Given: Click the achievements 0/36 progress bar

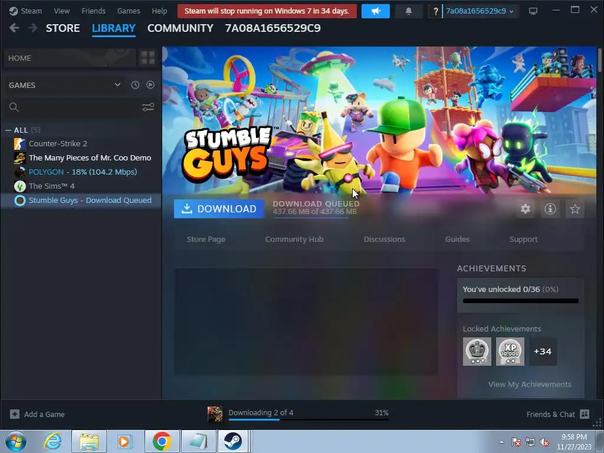Looking at the screenshot, I should pyautogui.click(x=521, y=301).
